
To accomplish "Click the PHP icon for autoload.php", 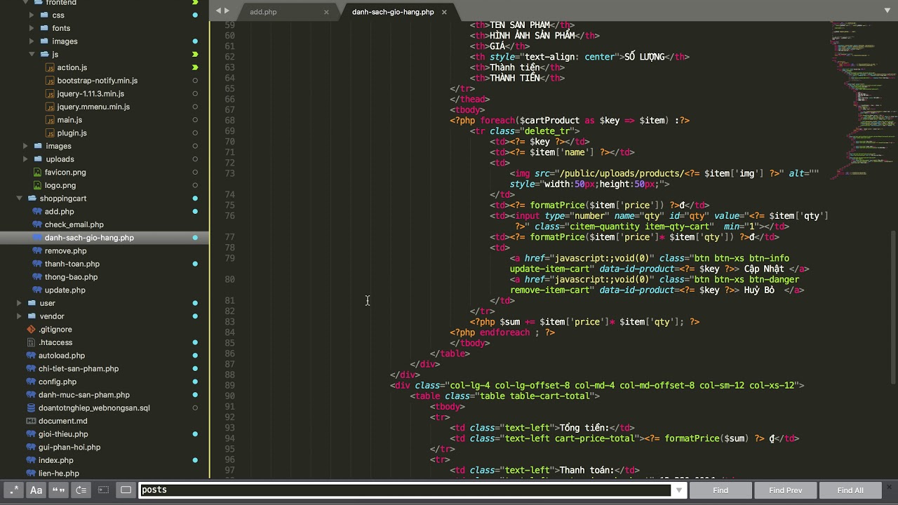I will pos(31,356).
